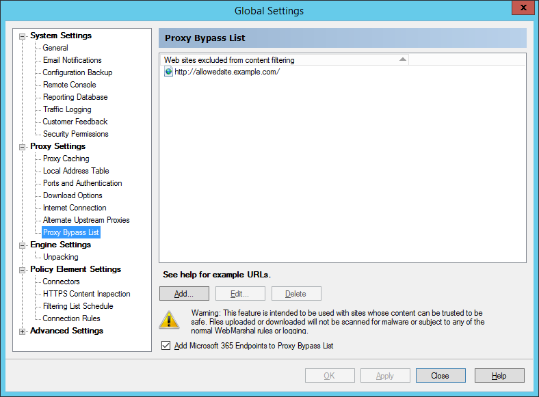Viewport: 539px width, 397px height.
Task: Open Connection Rules settings
Action: 72,318
